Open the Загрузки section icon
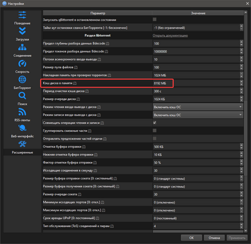 click(x=22, y=31)
